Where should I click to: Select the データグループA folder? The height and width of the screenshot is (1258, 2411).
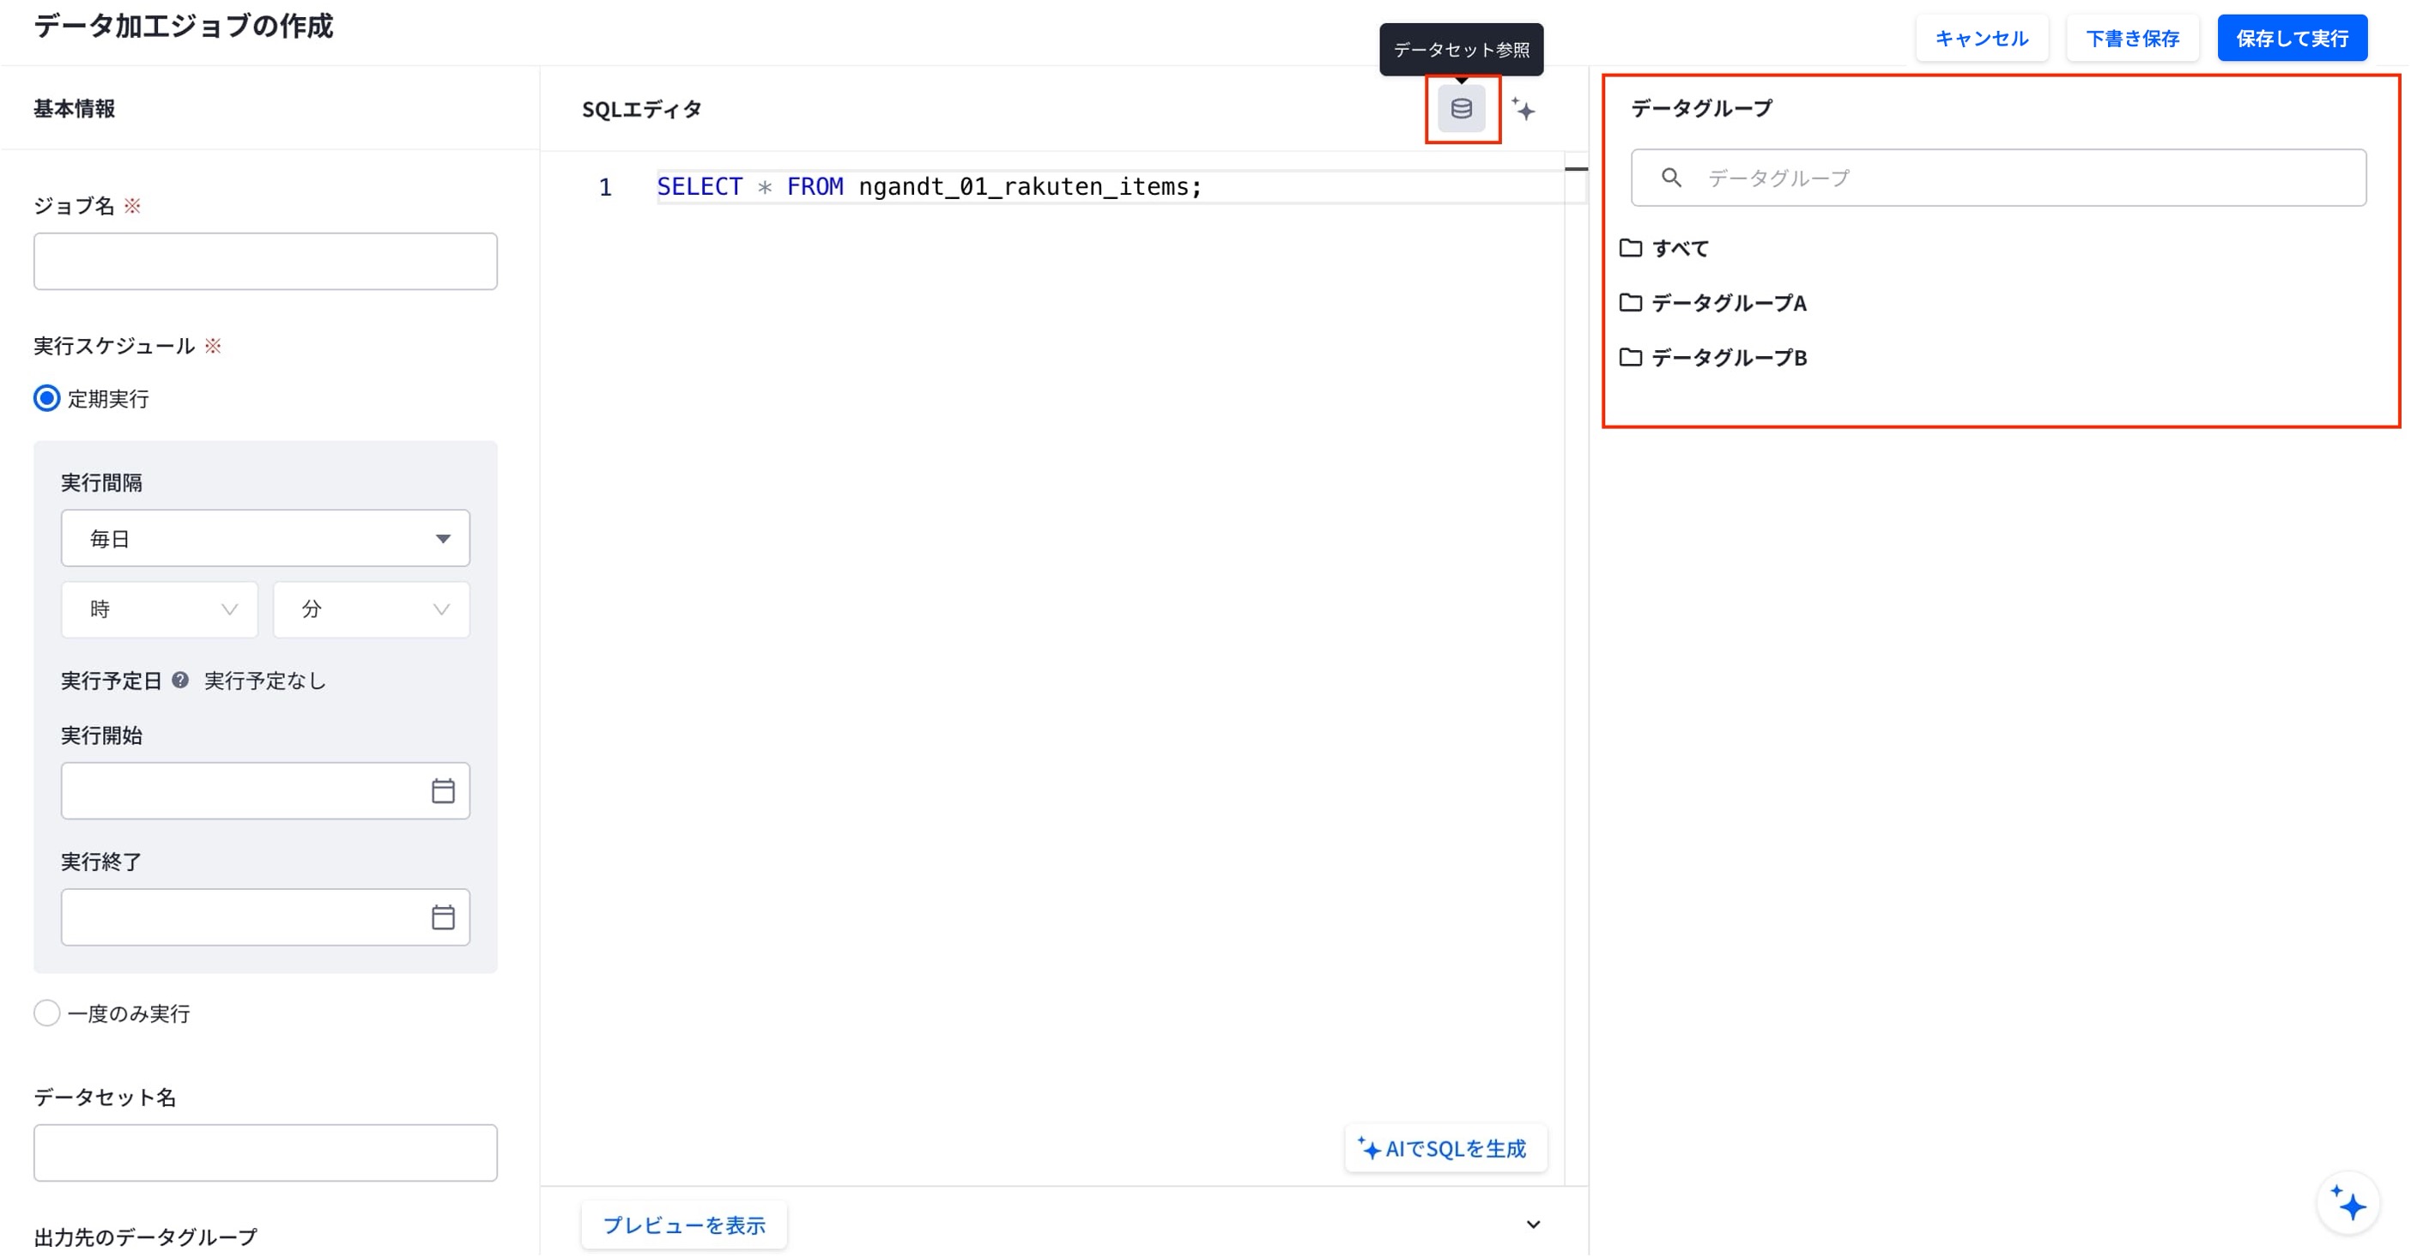tap(1713, 302)
